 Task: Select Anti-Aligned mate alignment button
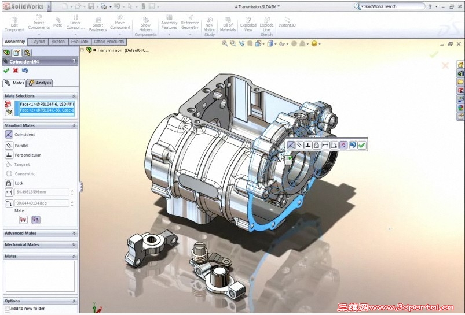[35, 220]
